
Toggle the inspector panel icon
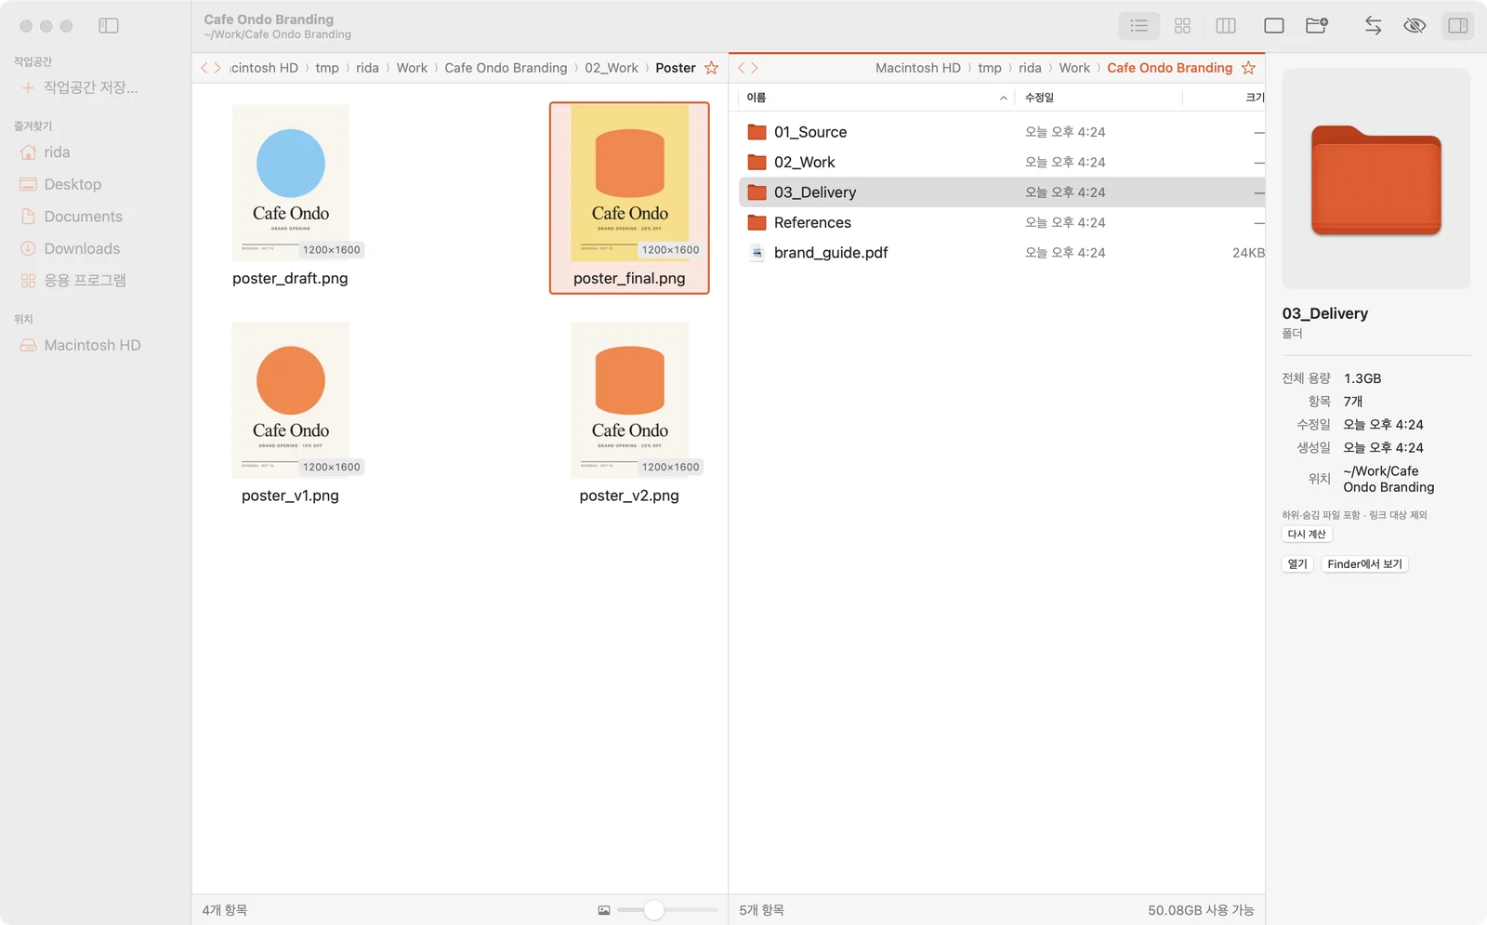1458,26
